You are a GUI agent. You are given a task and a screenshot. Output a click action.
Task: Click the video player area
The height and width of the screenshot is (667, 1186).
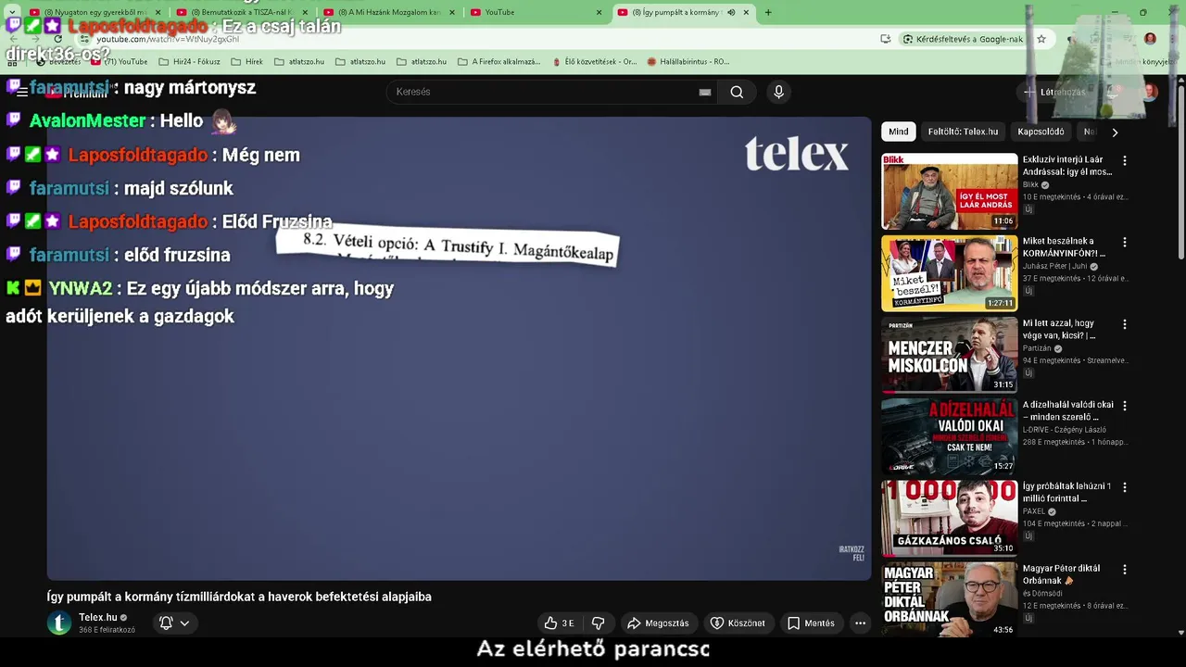(x=459, y=348)
